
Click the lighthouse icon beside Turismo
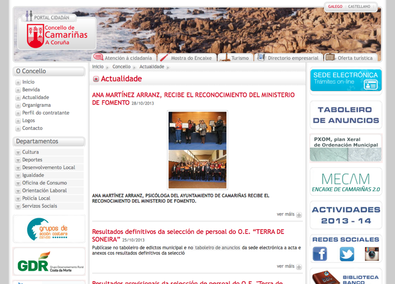point(225,57)
